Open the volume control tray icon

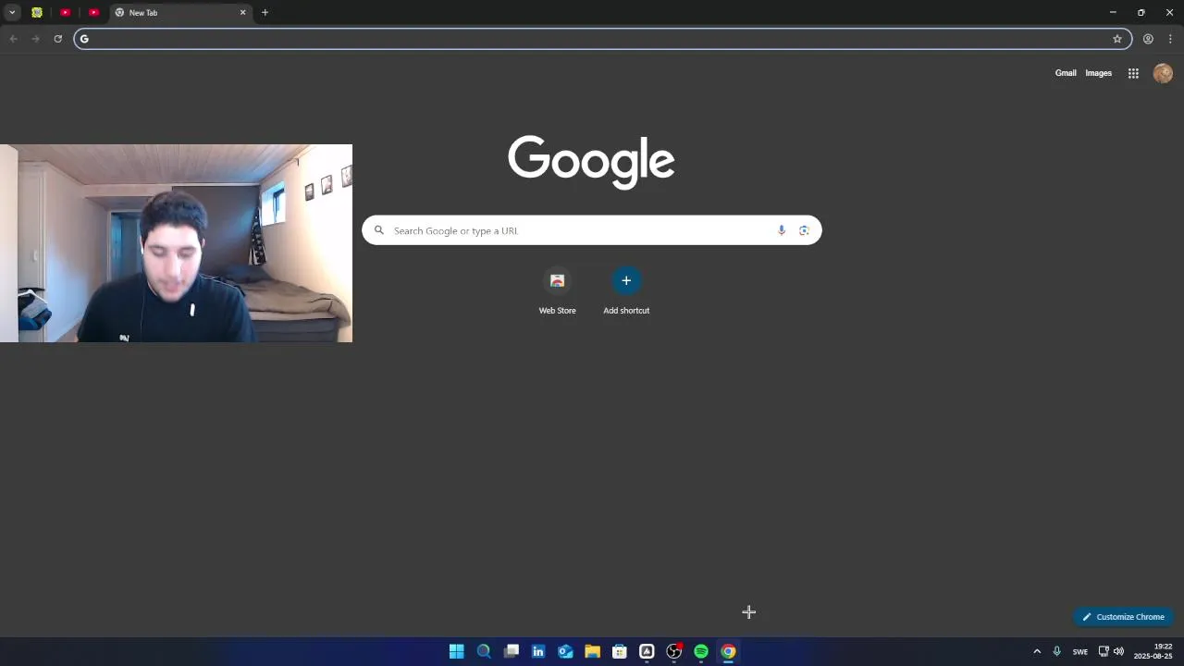(1118, 651)
